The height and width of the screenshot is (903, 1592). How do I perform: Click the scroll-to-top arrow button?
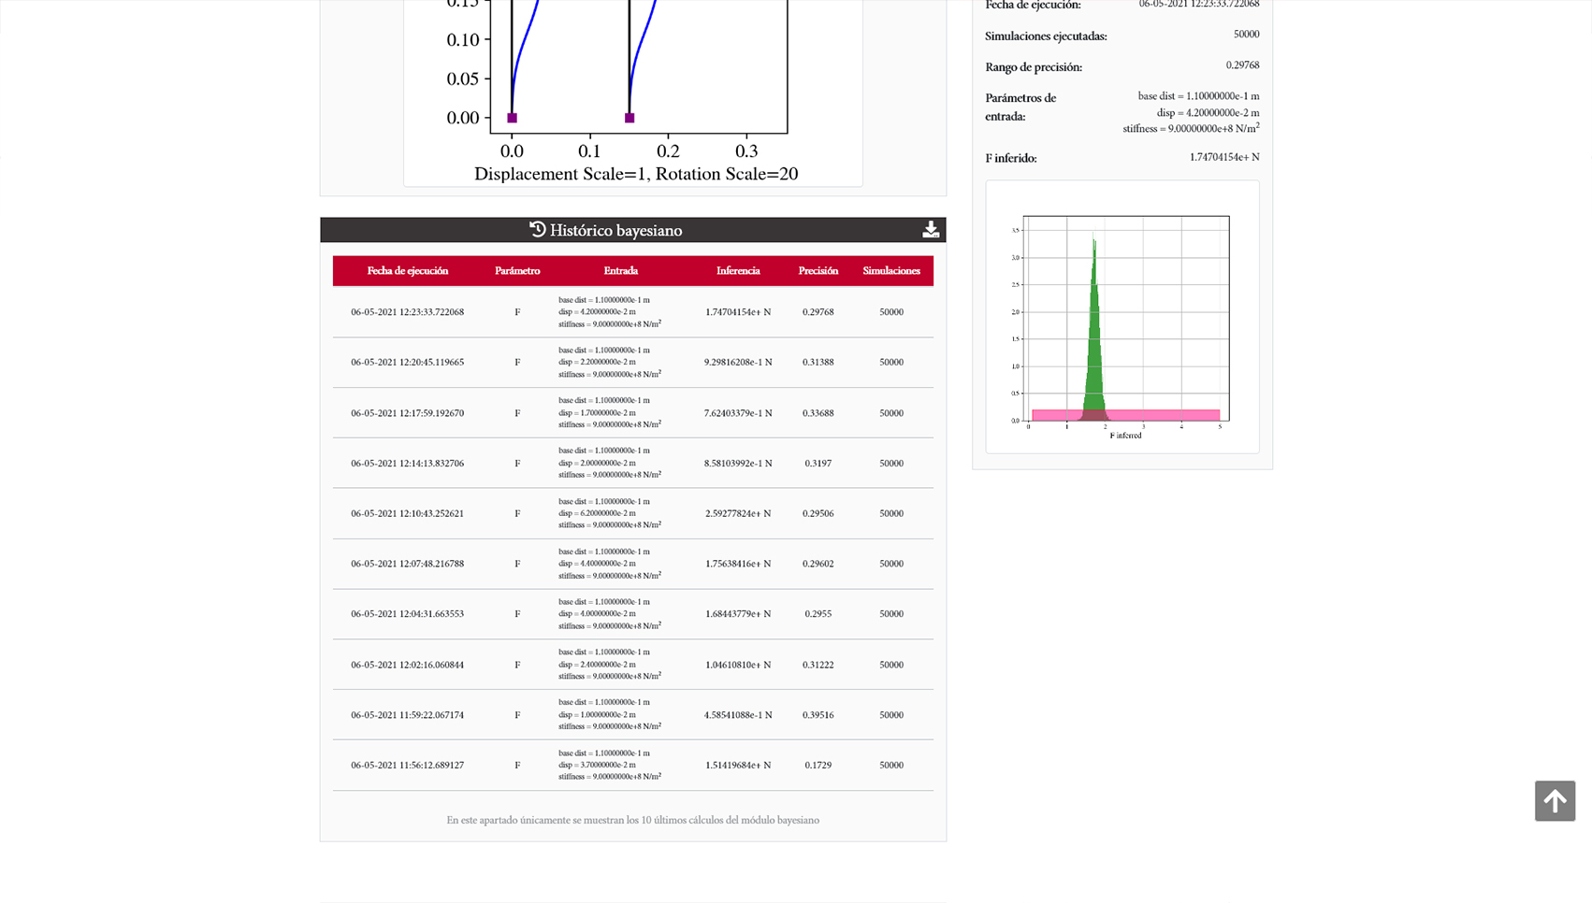tap(1555, 801)
